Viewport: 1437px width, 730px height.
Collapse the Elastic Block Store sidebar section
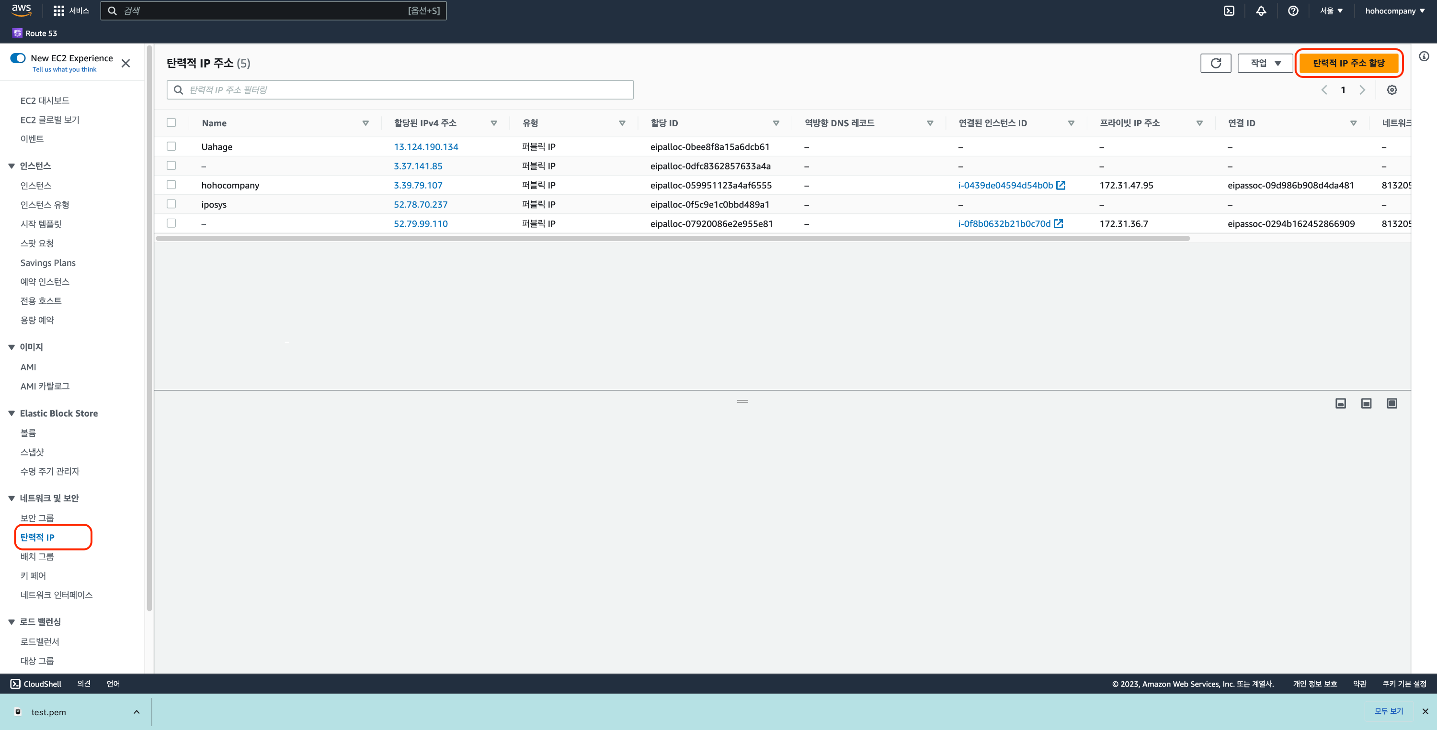pos(11,413)
